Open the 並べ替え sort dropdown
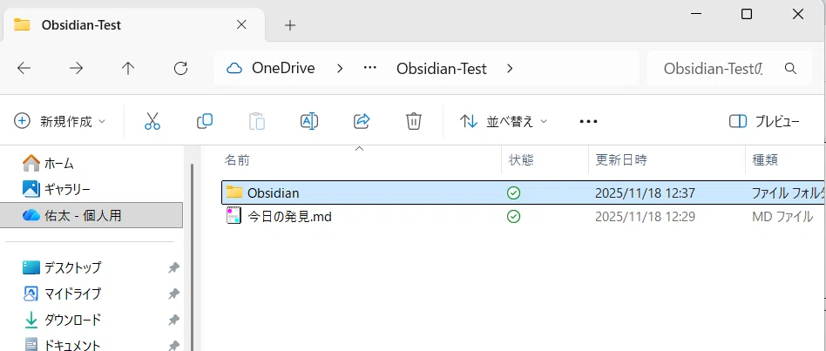The image size is (826, 351). 503,122
